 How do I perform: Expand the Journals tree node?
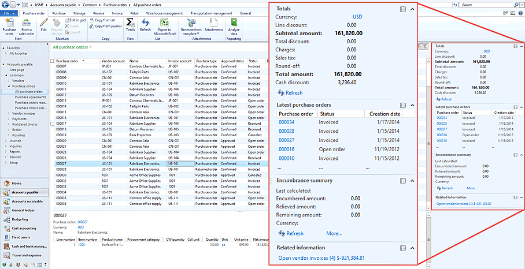6,141
